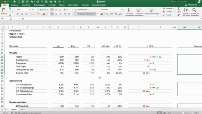The image size is (202, 114).
Task: Remove a decimal place
Action: pyautogui.click(x=121, y=14)
